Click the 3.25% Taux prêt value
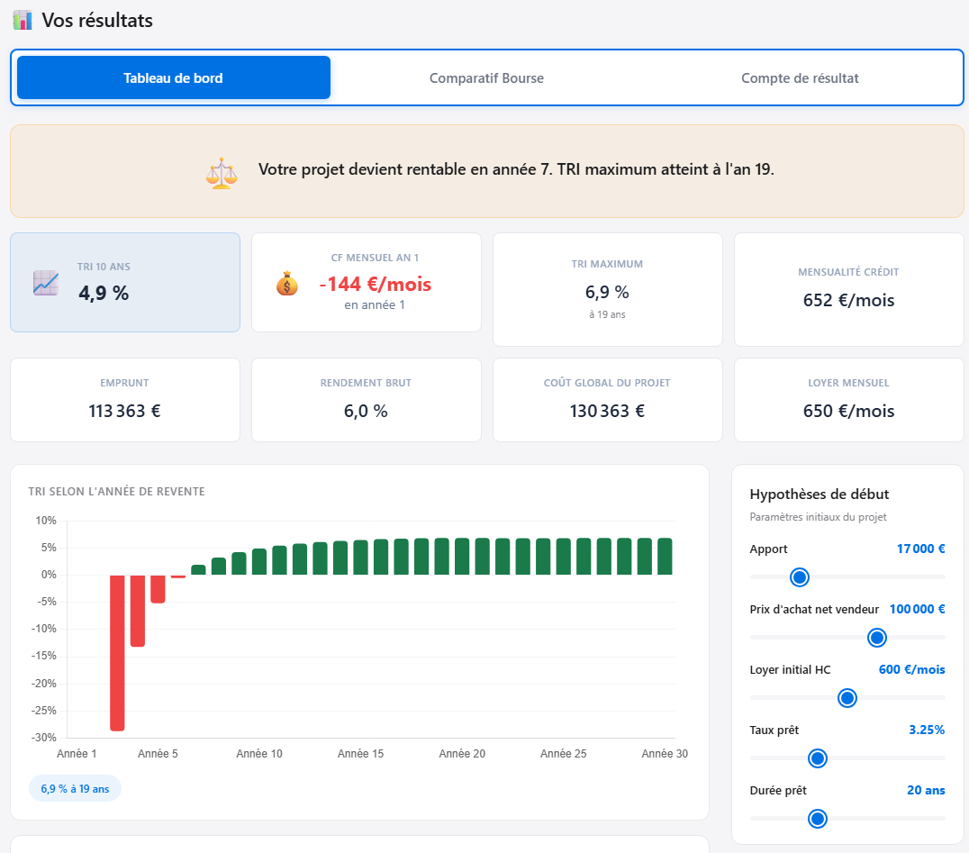This screenshot has height=853, width=969. (x=927, y=730)
